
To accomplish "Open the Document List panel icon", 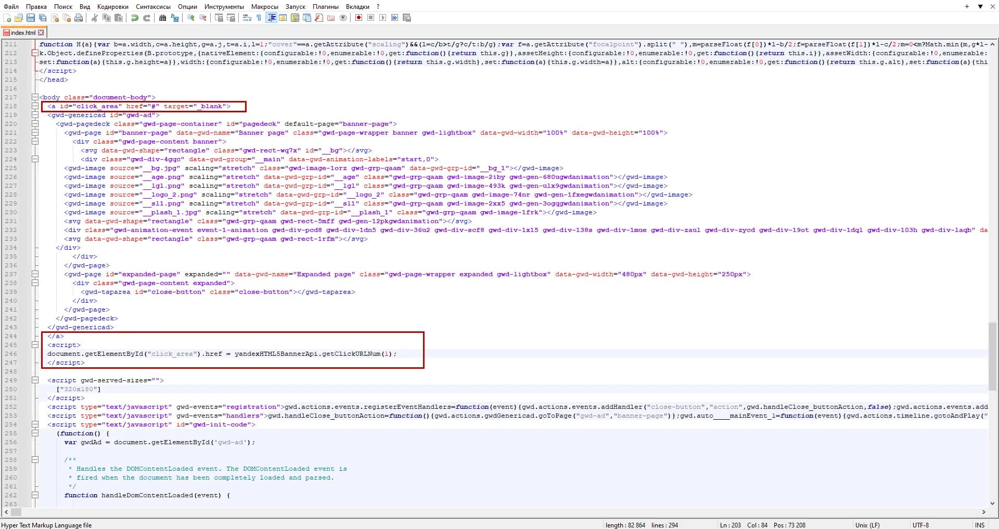I will coord(307,18).
